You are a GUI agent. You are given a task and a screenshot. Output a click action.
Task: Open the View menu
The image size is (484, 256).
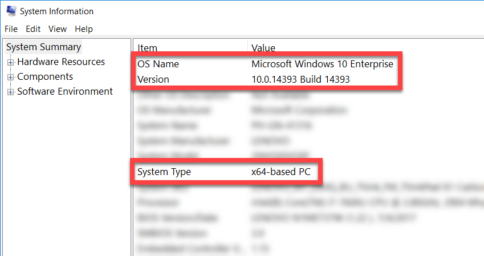(58, 29)
